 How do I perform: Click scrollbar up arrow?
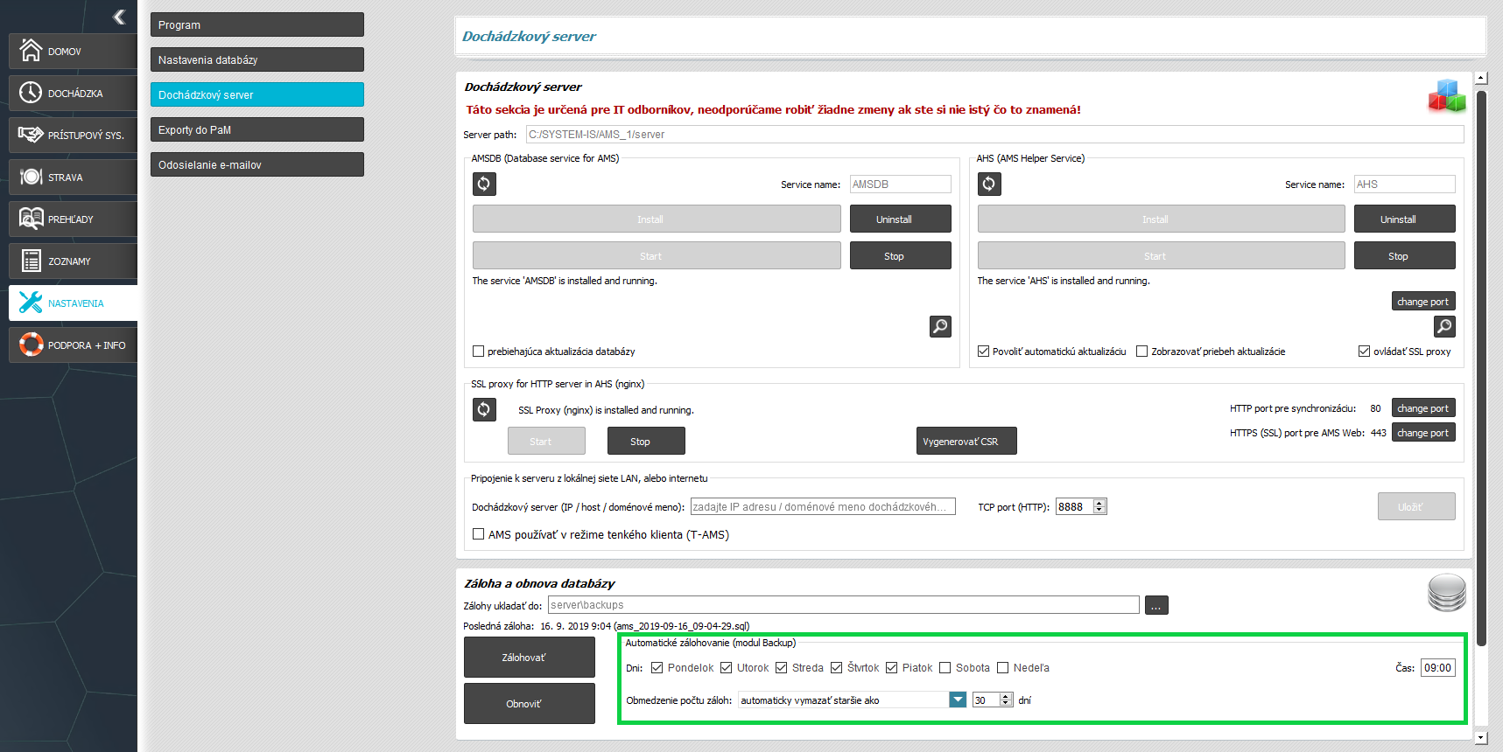1481,78
